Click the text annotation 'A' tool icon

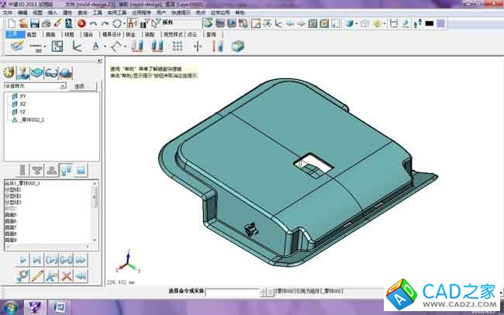pos(95,47)
